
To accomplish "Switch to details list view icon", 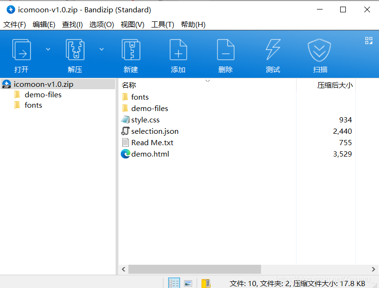I will point(174,283).
